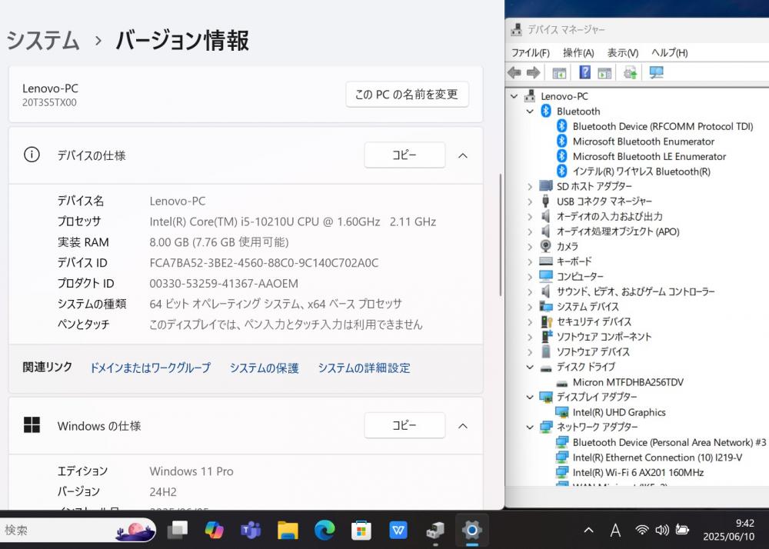Image resolution: width=769 pixels, height=549 pixels.
Task: Collapse the デバイスの仕様 section chevron
Action: pyautogui.click(x=462, y=155)
